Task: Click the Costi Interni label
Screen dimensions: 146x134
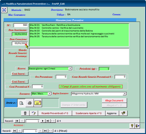Action: point(20,74)
